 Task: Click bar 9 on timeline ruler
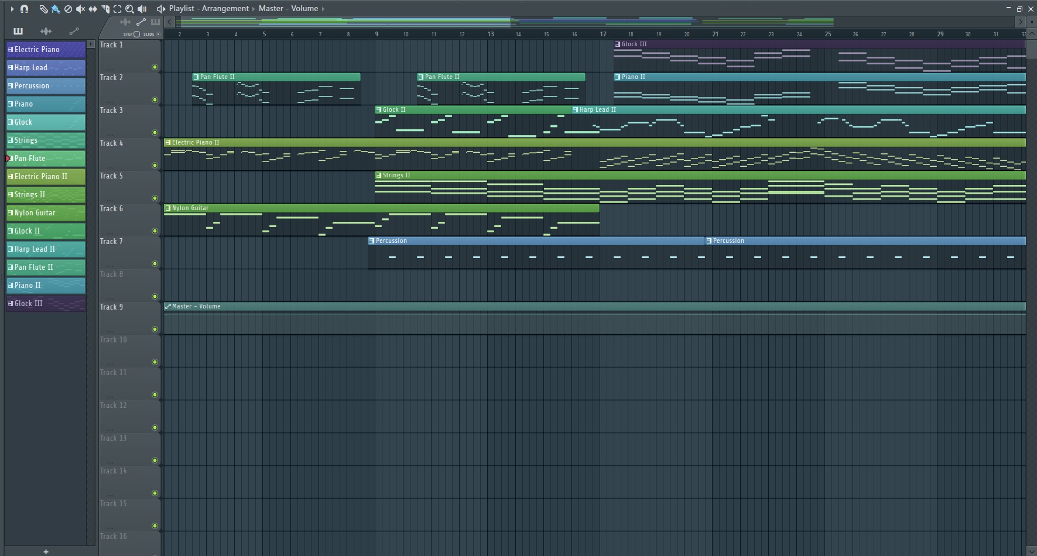point(377,34)
